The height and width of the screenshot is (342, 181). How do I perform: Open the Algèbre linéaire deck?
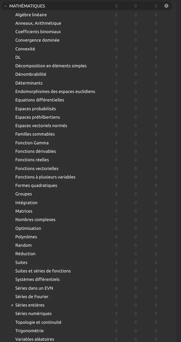click(x=31, y=15)
